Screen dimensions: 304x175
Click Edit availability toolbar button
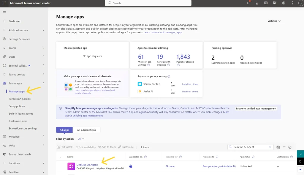86,147
